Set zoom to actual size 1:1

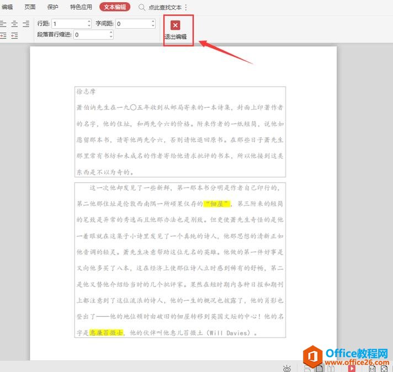pos(372,369)
